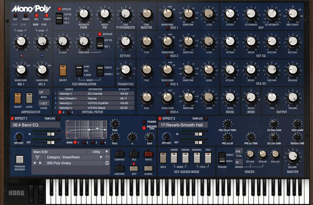Click the info icon beside 000 Poly Vinsky

(107, 163)
